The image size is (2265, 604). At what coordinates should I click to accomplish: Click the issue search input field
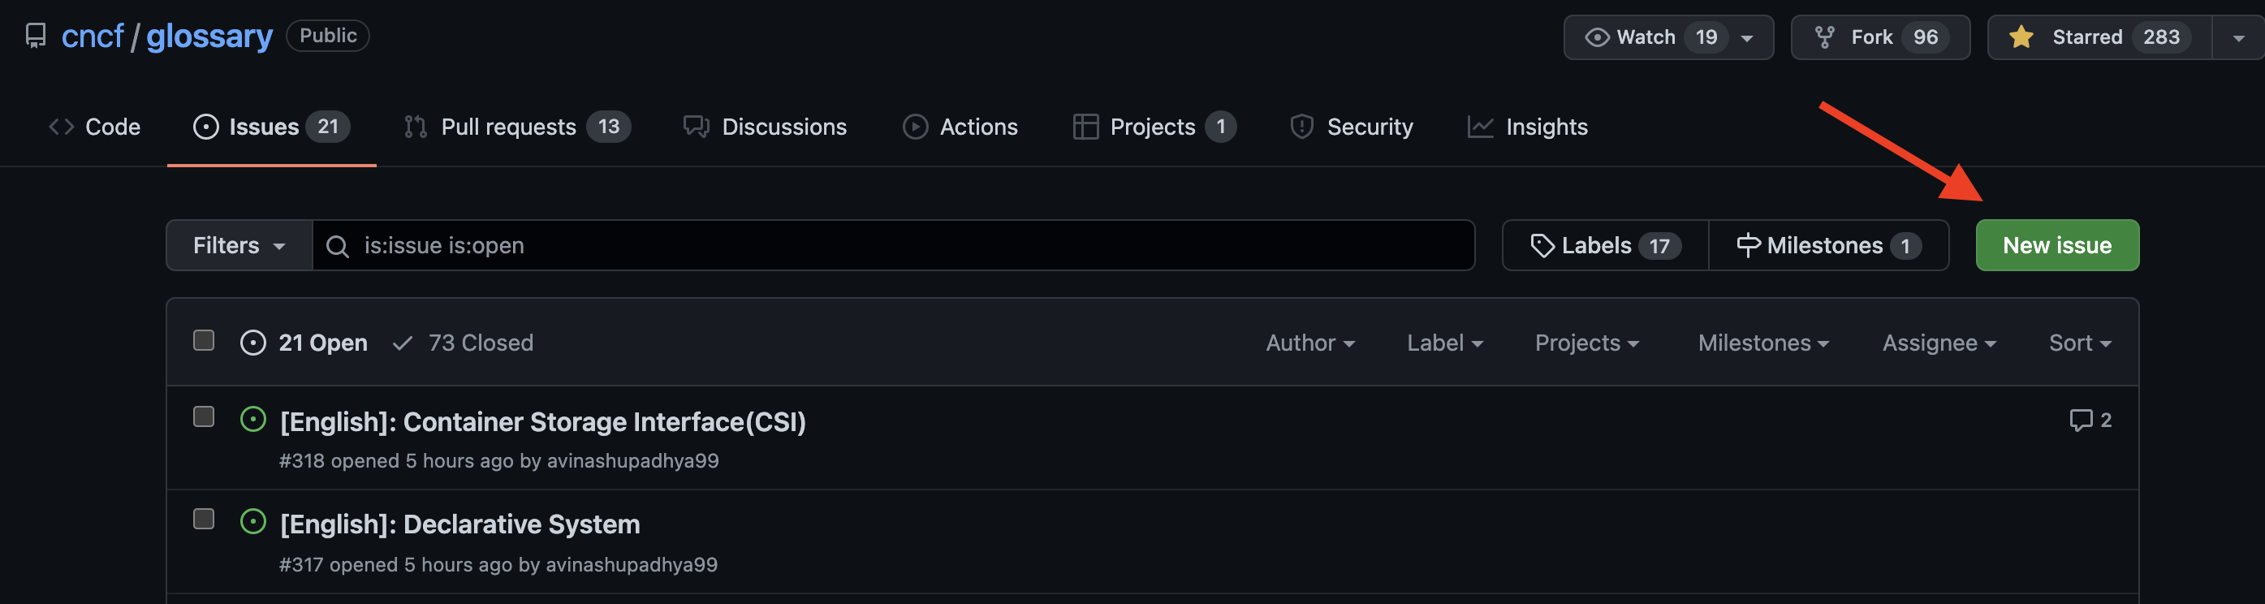(x=906, y=245)
